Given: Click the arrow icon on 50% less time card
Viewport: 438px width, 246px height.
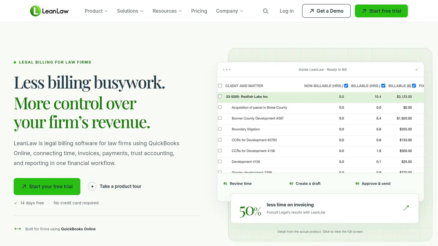Looking at the screenshot, I should [x=406, y=208].
